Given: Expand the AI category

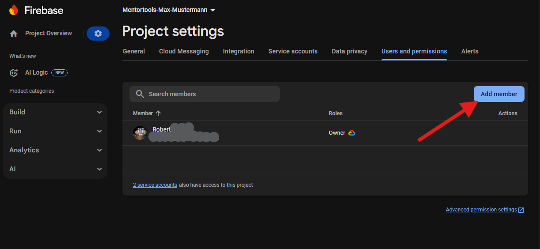Looking at the screenshot, I should 55,169.
